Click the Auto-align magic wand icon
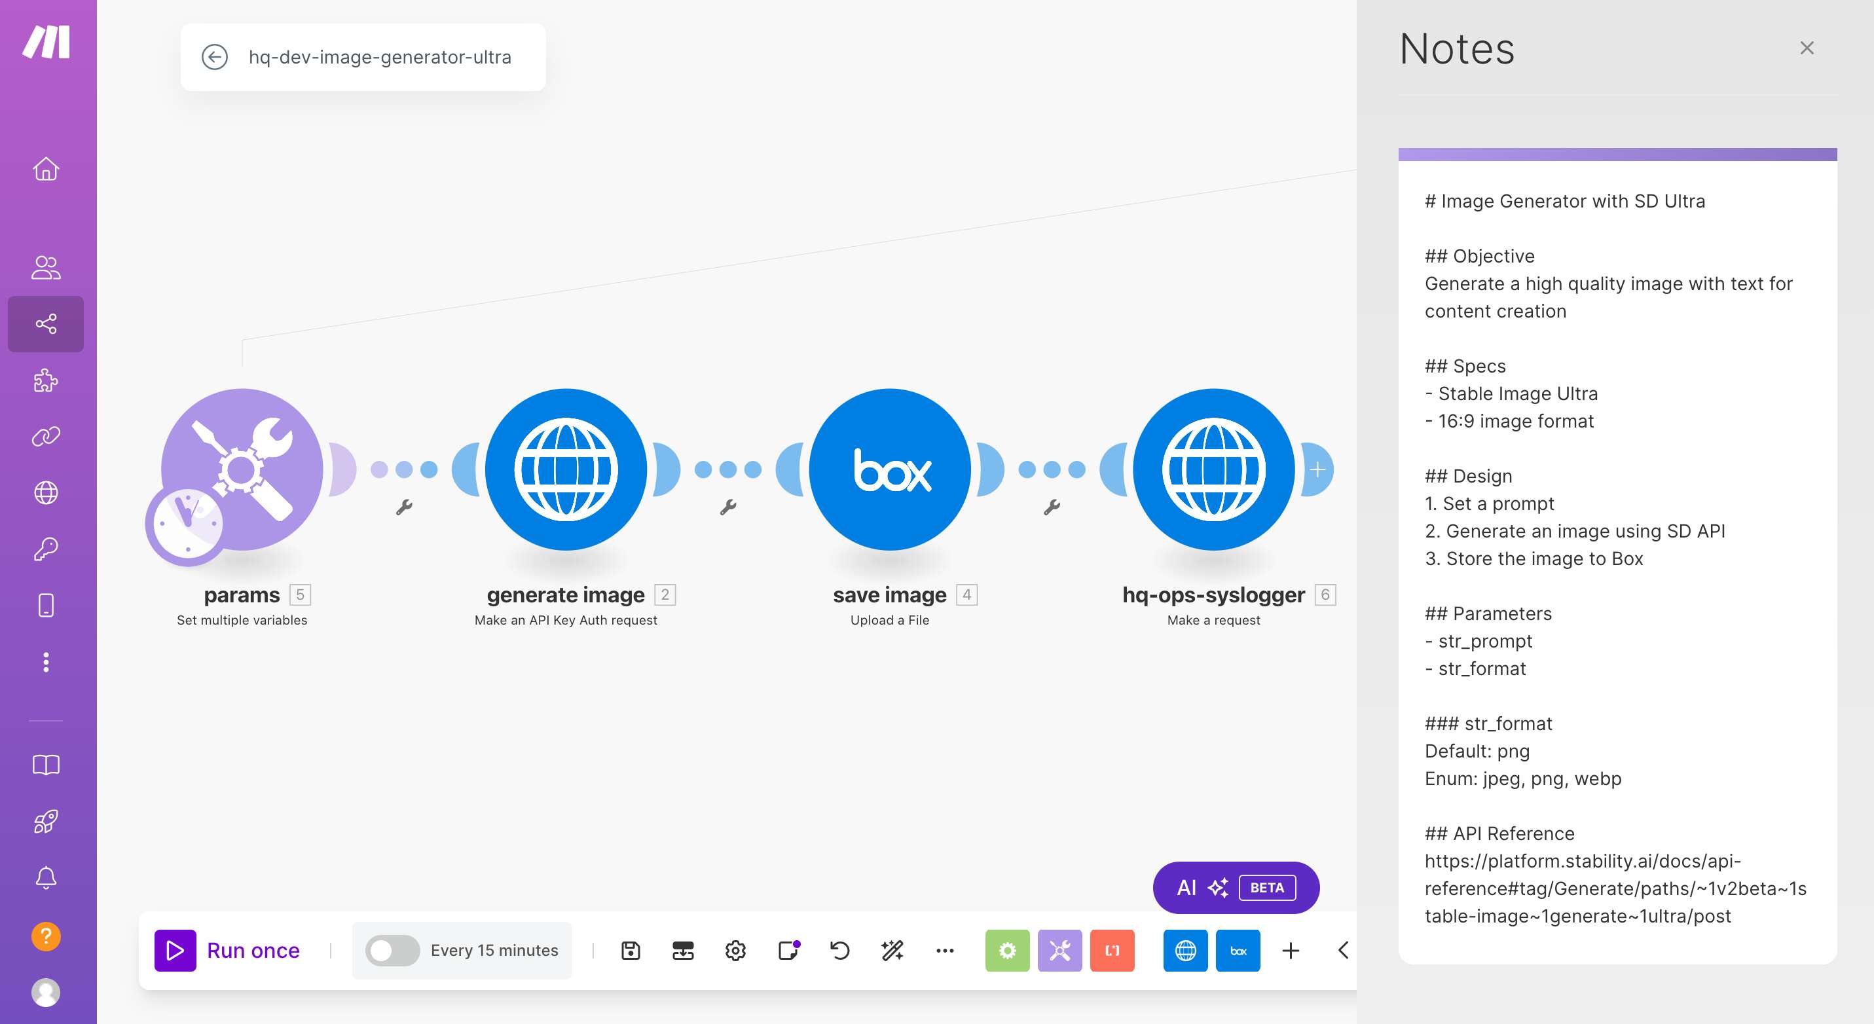The height and width of the screenshot is (1024, 1874). point(892,950)
